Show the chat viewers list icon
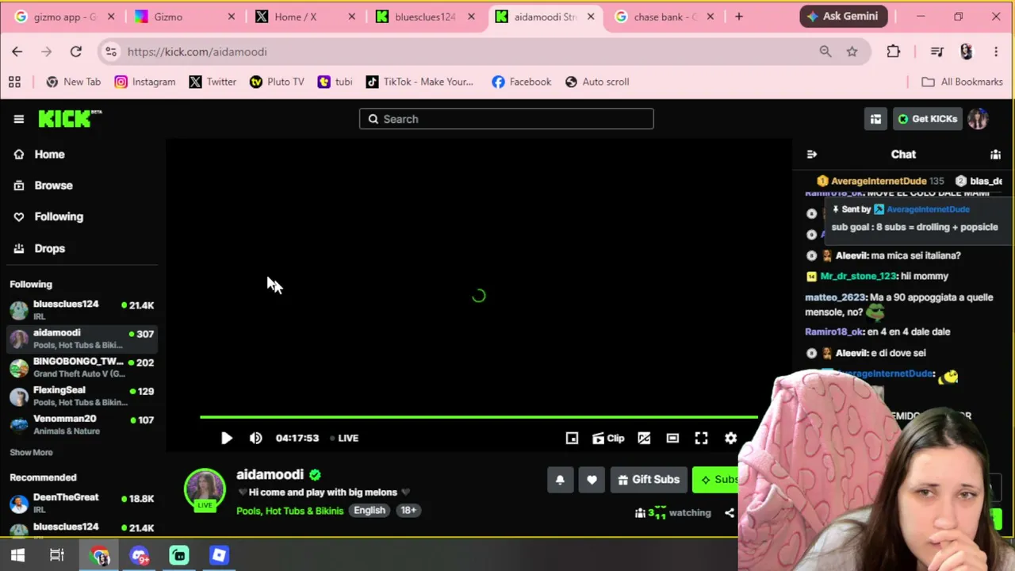 pos(995,155)
